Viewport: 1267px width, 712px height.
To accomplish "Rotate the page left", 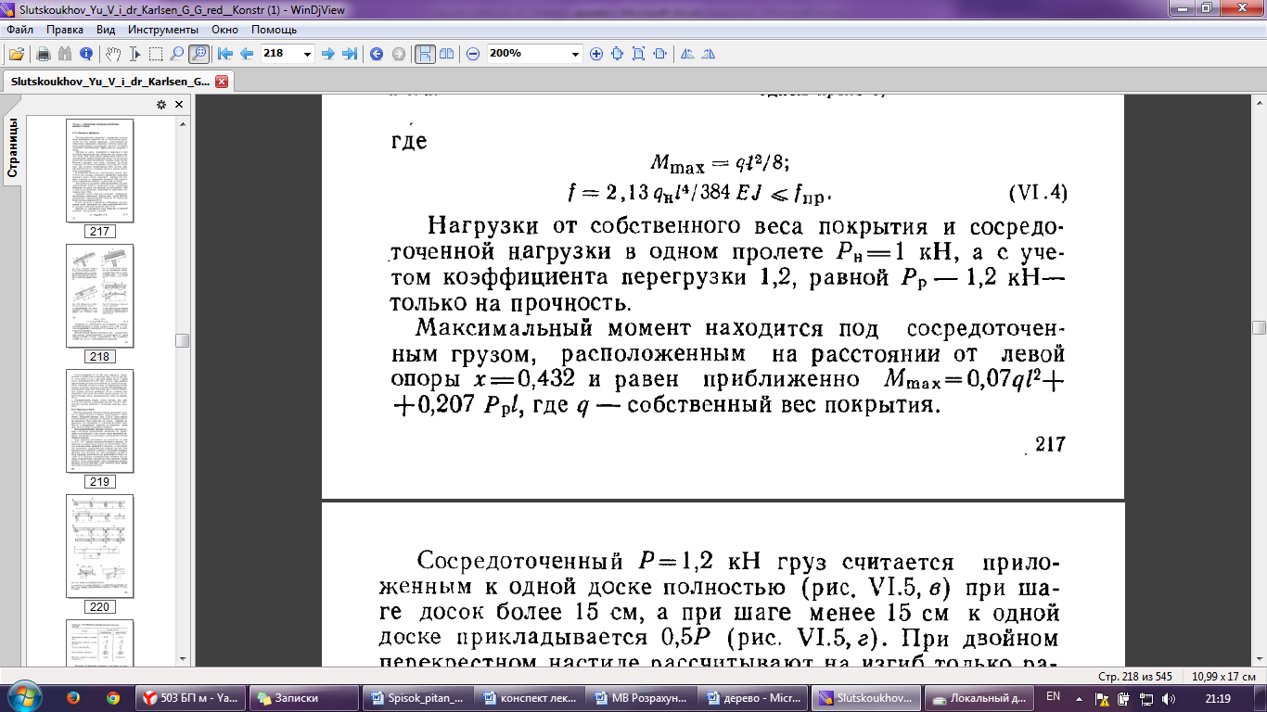I will pos(686,54).
